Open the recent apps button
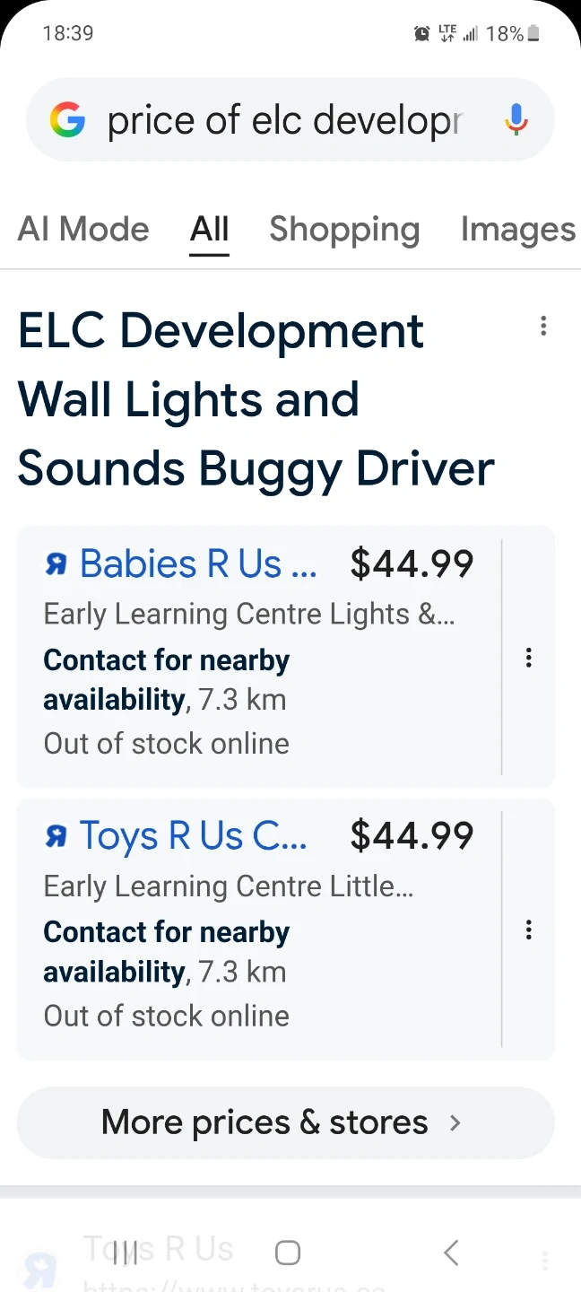 pyautogui.click(x=126, y=1253)
